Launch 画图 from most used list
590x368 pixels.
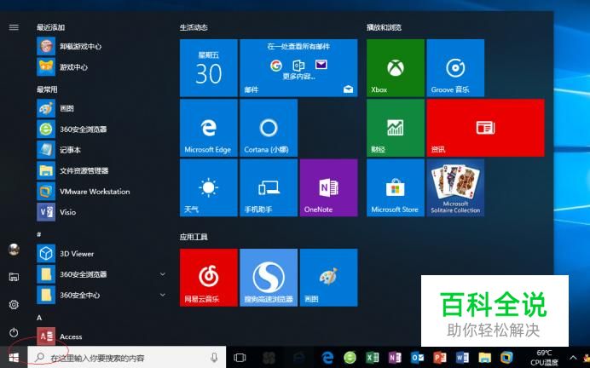(x=101, y=109)
